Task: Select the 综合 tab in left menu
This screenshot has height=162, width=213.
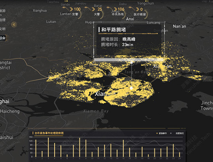Action: coord(3,38)
